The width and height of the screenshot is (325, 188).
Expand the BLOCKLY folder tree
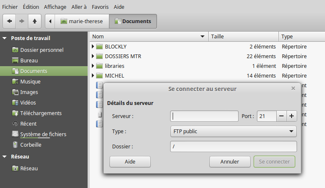(93, 46)
